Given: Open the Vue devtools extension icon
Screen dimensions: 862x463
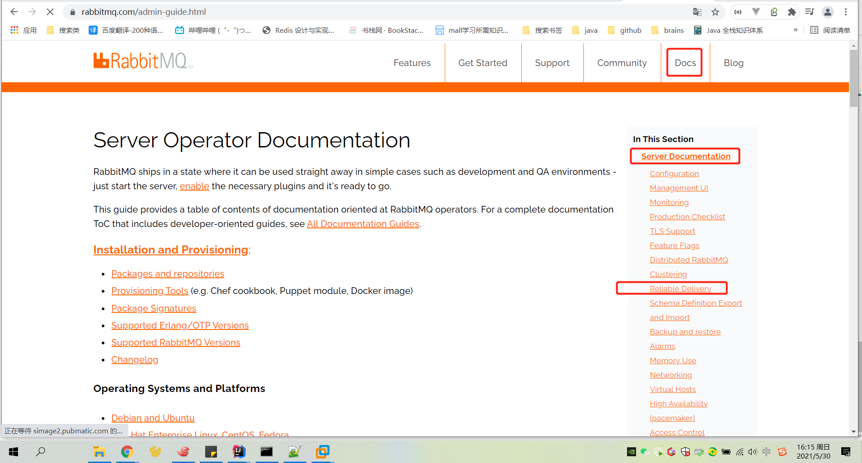Looking at the screenshot, I should click(756, 12).
